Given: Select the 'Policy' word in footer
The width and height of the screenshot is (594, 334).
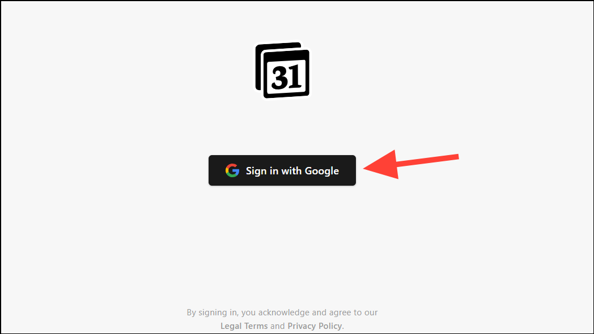Looking at the screenshot, I should tap(329, 326).
